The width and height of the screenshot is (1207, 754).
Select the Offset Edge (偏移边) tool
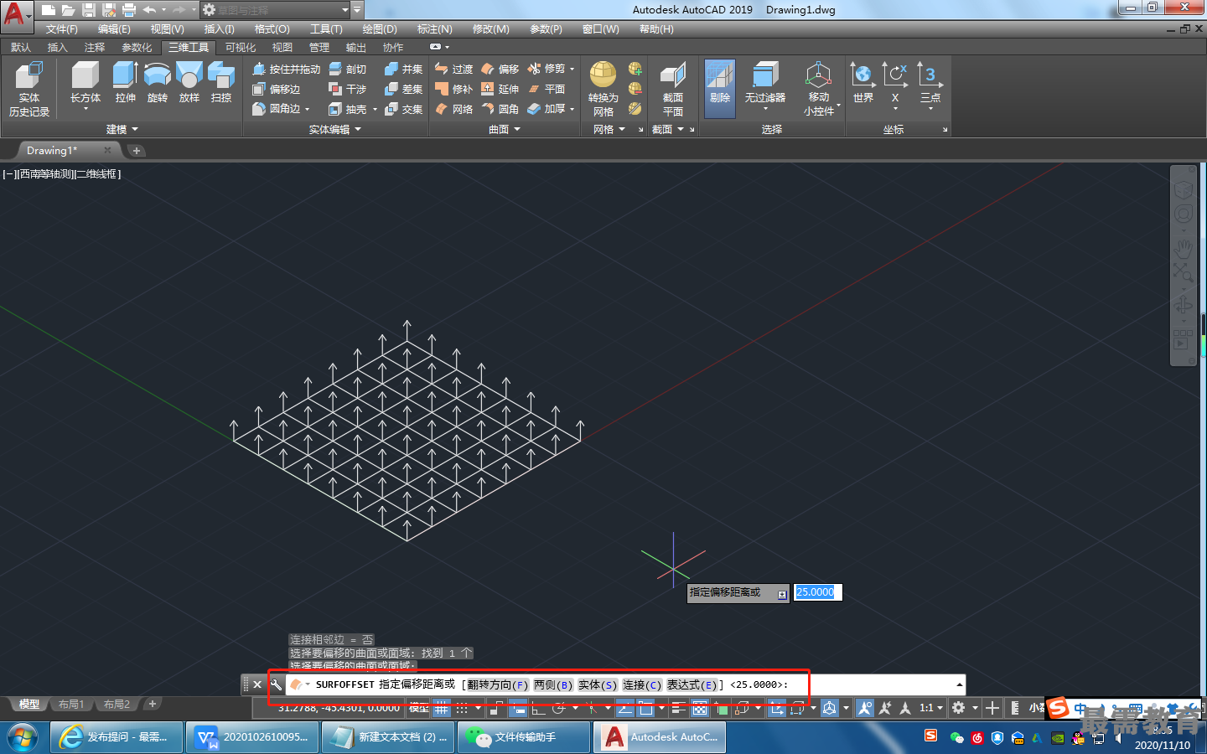click(x=277, y=89)
